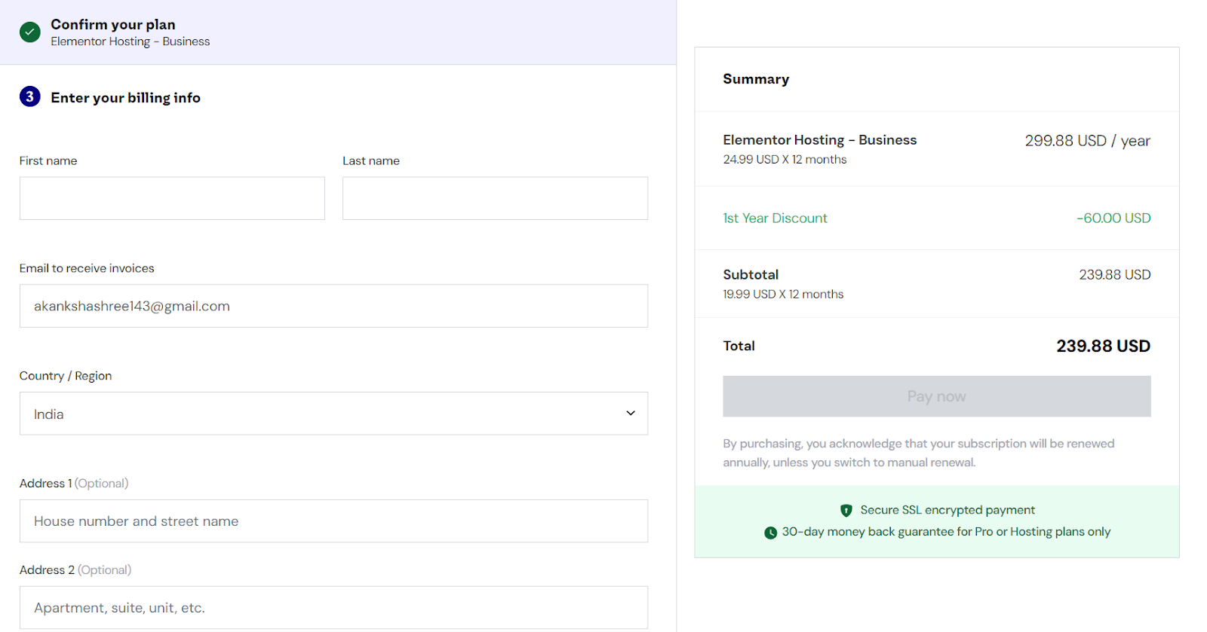Open the Country / Region chevron arrow
Viewport: 1207px width, 632px height.
tap(631, 413)
